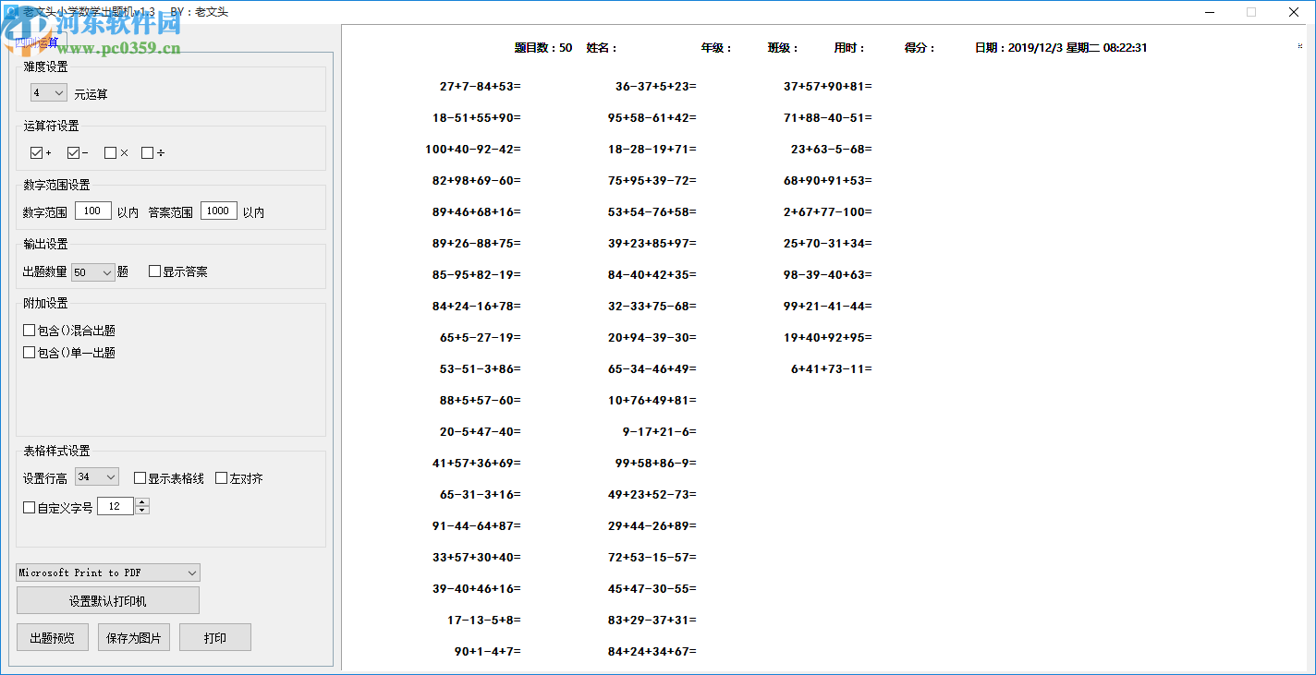Check the 包含()单一出题 option
Screen dimensions: 1316x675
point(29,353)
